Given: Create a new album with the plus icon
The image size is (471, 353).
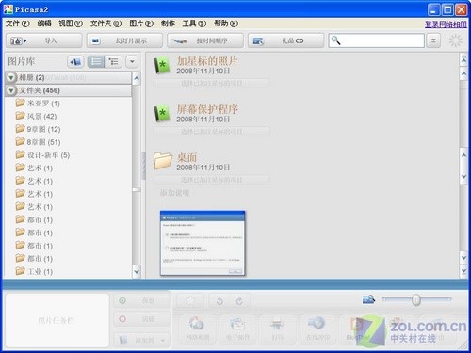Looking at the screenshot, I should point(75,62).
